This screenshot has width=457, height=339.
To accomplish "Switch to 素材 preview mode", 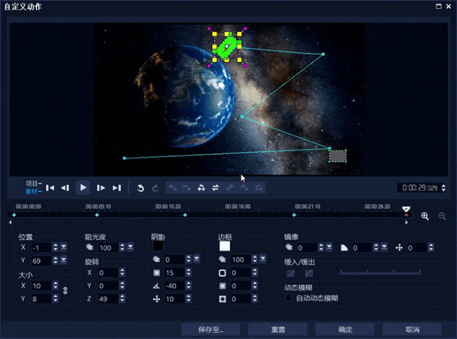I will tap(32, 191).
